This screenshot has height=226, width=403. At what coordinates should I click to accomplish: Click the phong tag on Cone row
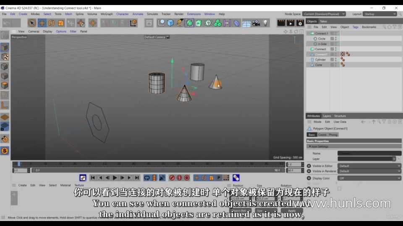click(343, 65)
